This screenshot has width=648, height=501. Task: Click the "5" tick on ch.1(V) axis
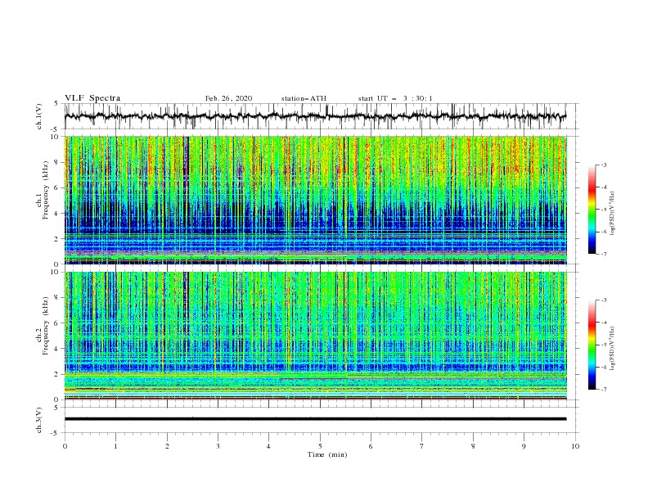click(57, 103)
